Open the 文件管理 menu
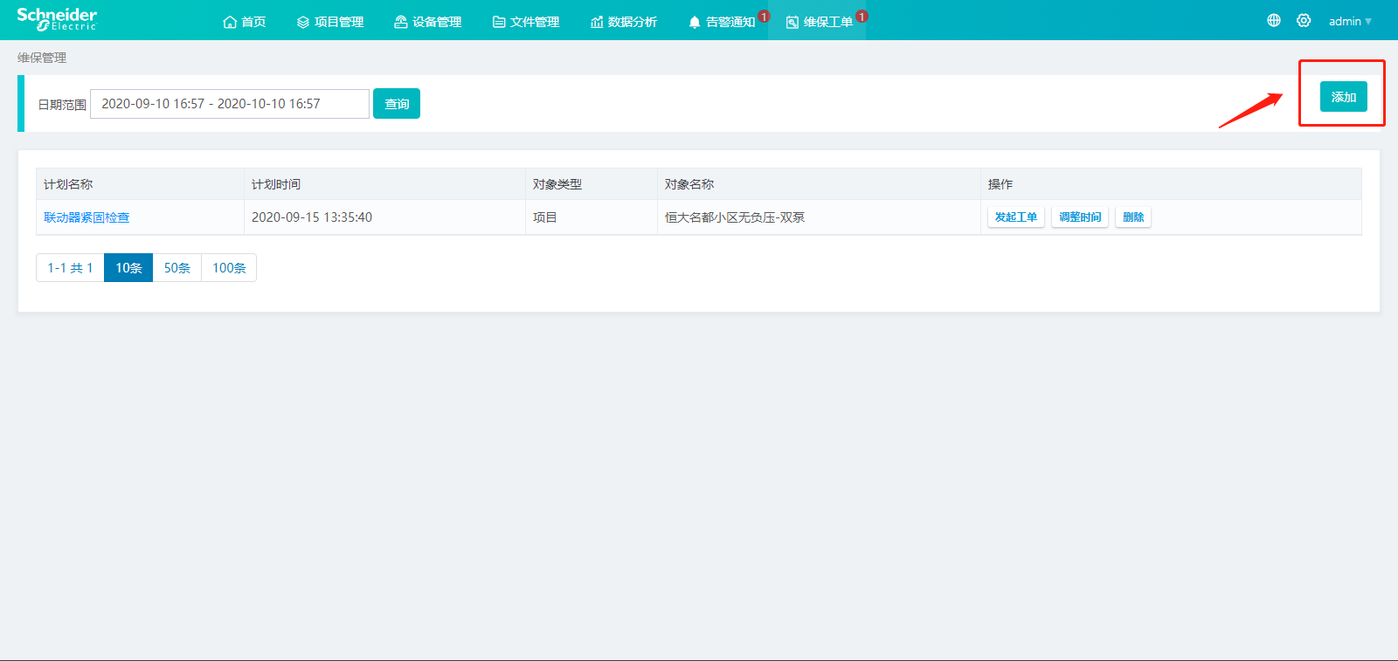Viewport: 1398px width, 661px height. (x=526, y=22)
